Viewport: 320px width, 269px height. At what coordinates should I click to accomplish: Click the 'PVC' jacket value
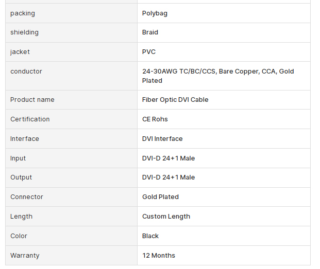(149, 52)
